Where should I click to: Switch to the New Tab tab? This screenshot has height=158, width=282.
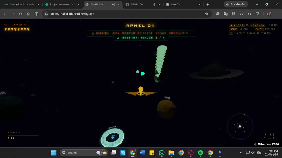(176, 4)
